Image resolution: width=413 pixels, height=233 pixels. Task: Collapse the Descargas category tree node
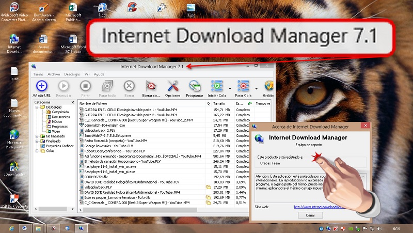pos(37,107)
